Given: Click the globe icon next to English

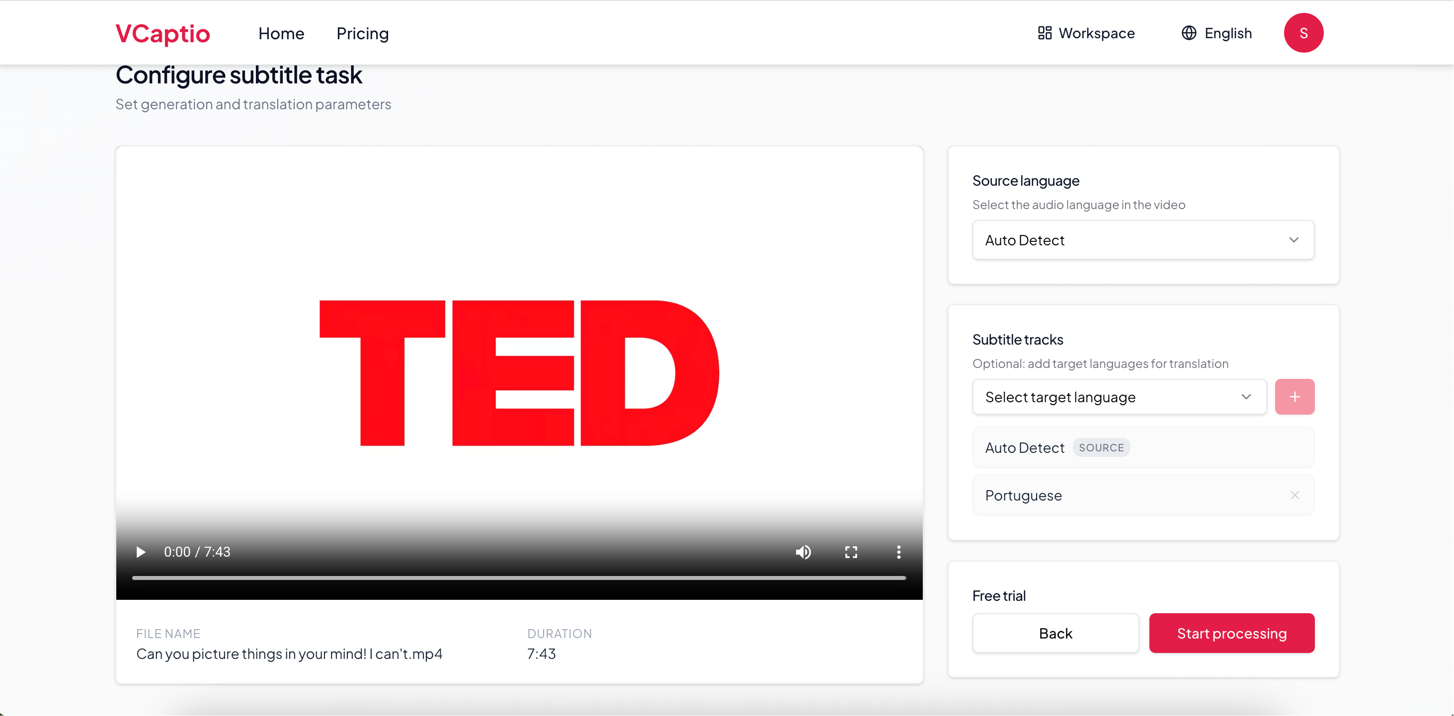Looking at the screenshot, I should [1189, 33].
